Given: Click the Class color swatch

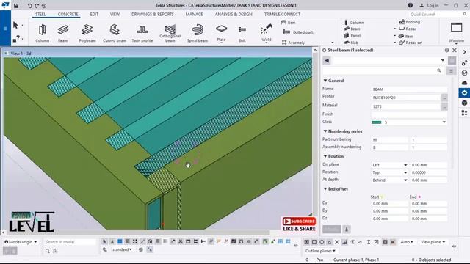Looking at the screenshot, I should [376, 122].
